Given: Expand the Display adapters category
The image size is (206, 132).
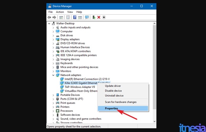Looking at the screenshot, I should point(53,39).
